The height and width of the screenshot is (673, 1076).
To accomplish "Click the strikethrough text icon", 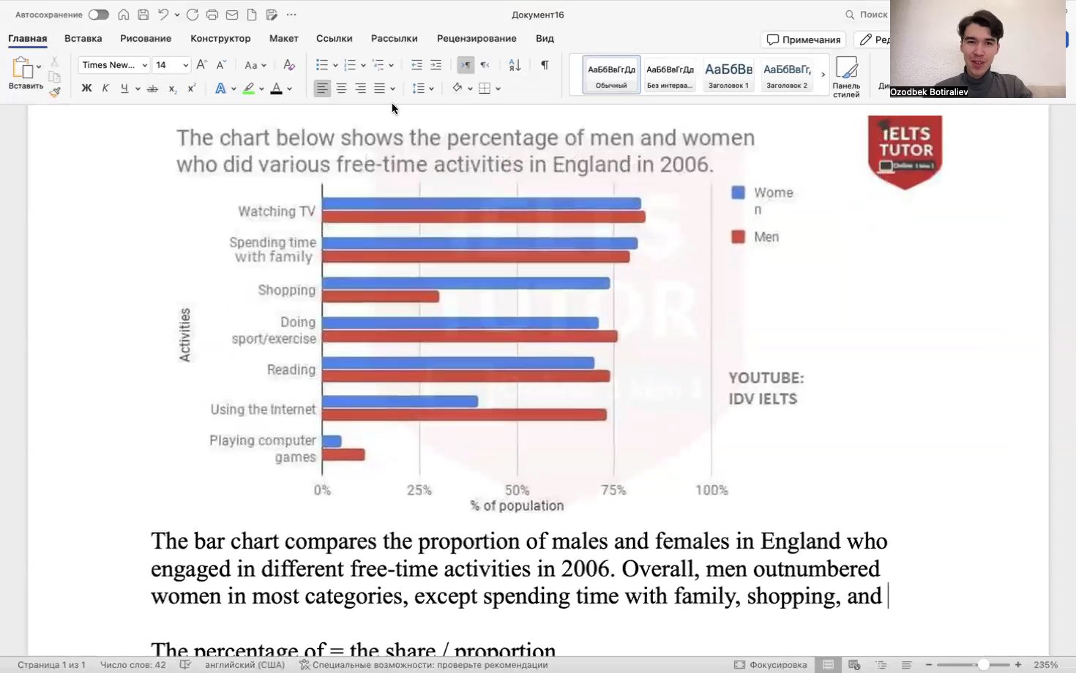I will 152,89.
